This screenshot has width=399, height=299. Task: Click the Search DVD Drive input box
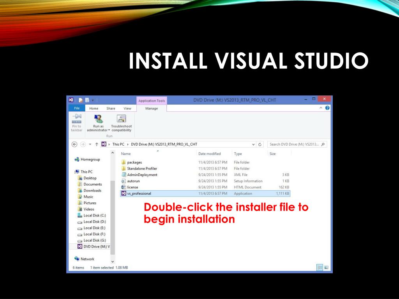tap(294, 144)
